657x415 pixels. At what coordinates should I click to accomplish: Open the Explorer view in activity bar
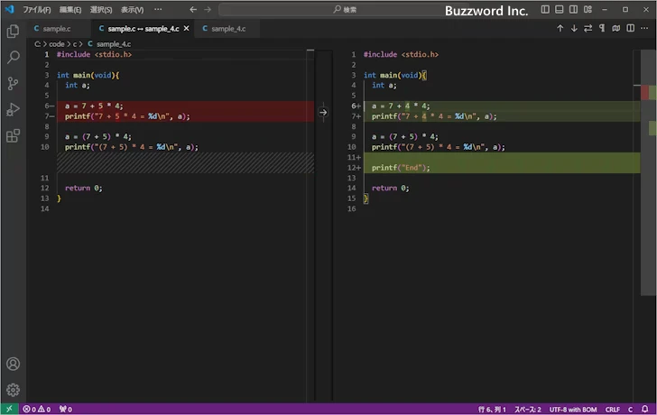click(x=13, y=31)
